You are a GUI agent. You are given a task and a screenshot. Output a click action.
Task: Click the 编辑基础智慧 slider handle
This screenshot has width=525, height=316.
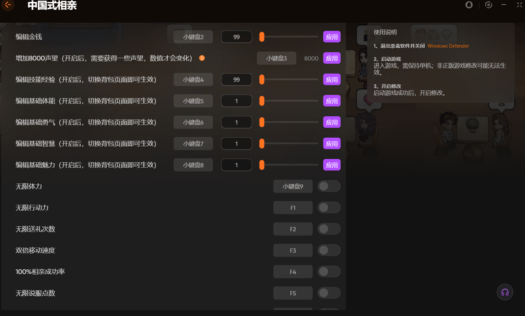(262, 144)
